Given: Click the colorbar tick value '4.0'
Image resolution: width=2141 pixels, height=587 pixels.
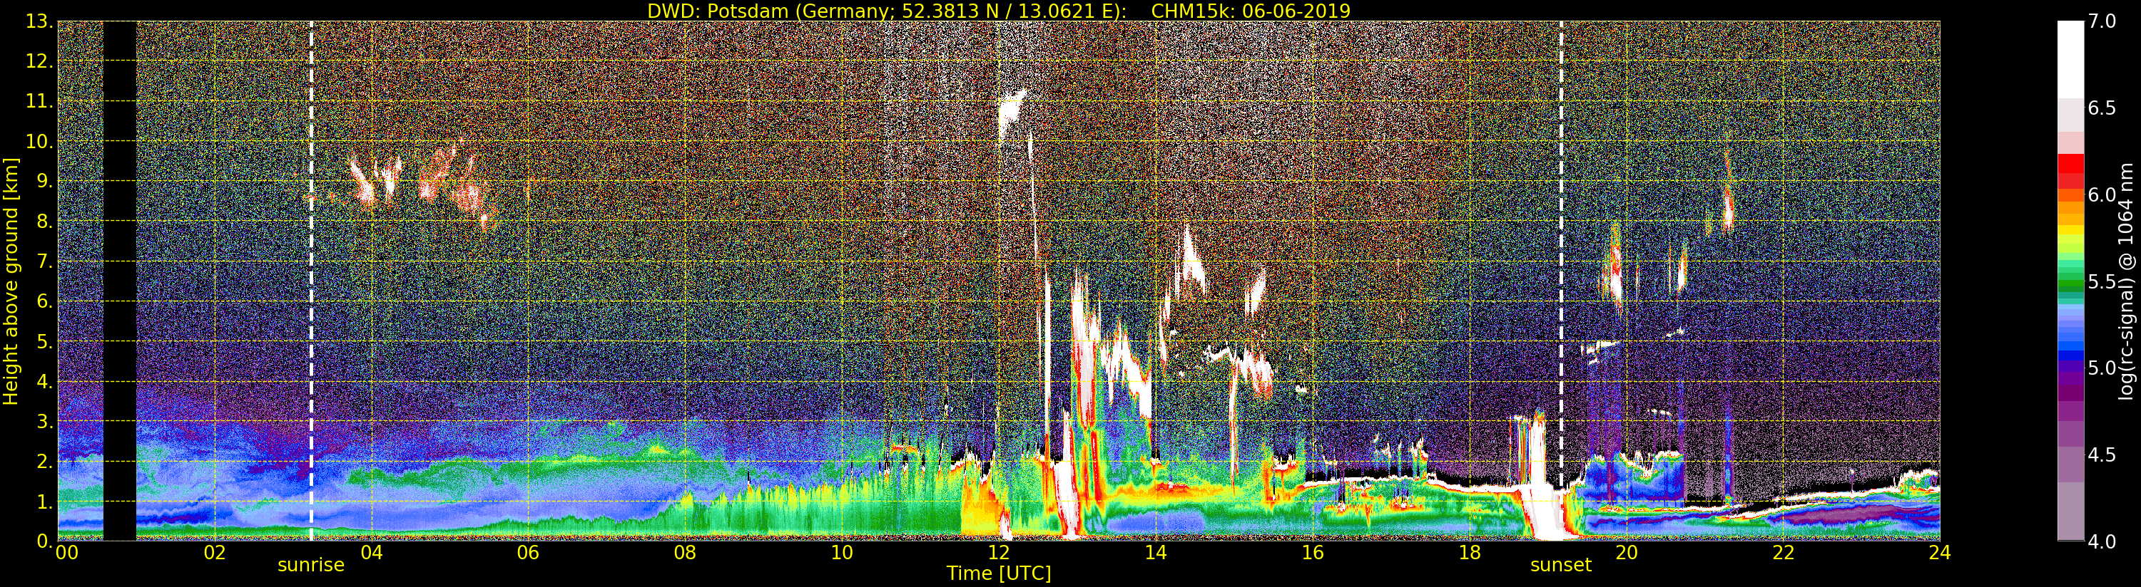Looking at the screenshot, I should 2102,542.
